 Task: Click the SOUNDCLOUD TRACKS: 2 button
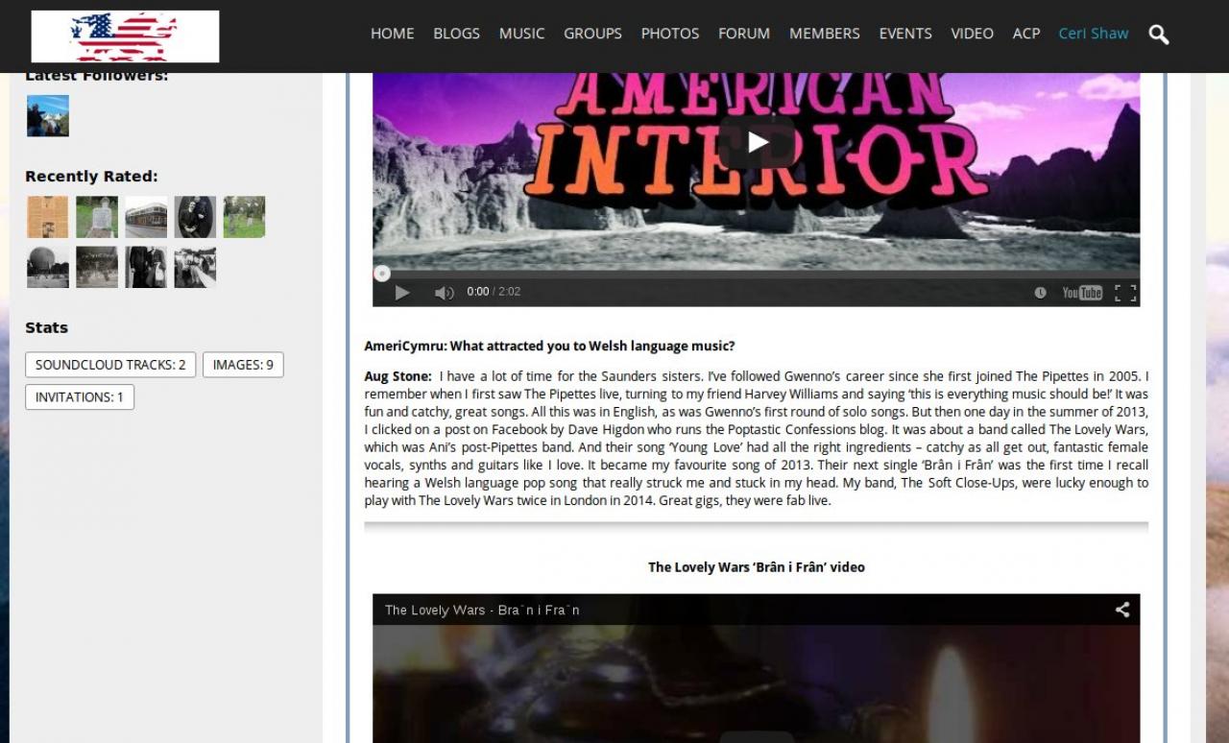coord(110,365)
